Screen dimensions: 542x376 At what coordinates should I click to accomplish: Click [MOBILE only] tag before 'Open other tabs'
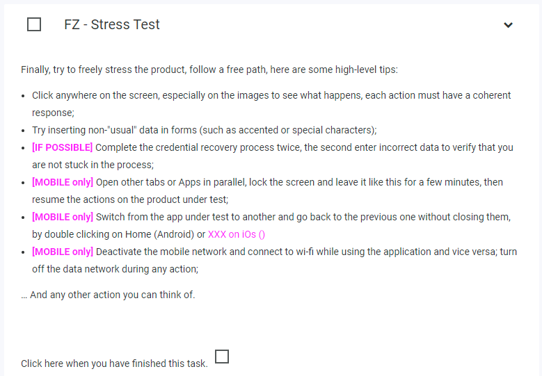click(x=63, y=182)
